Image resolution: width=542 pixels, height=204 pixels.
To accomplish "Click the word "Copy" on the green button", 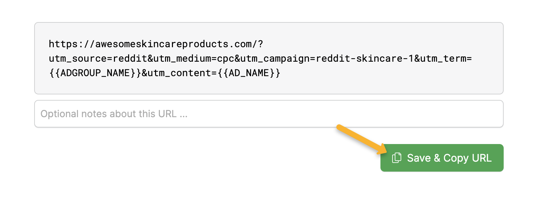I will [456, 158].
